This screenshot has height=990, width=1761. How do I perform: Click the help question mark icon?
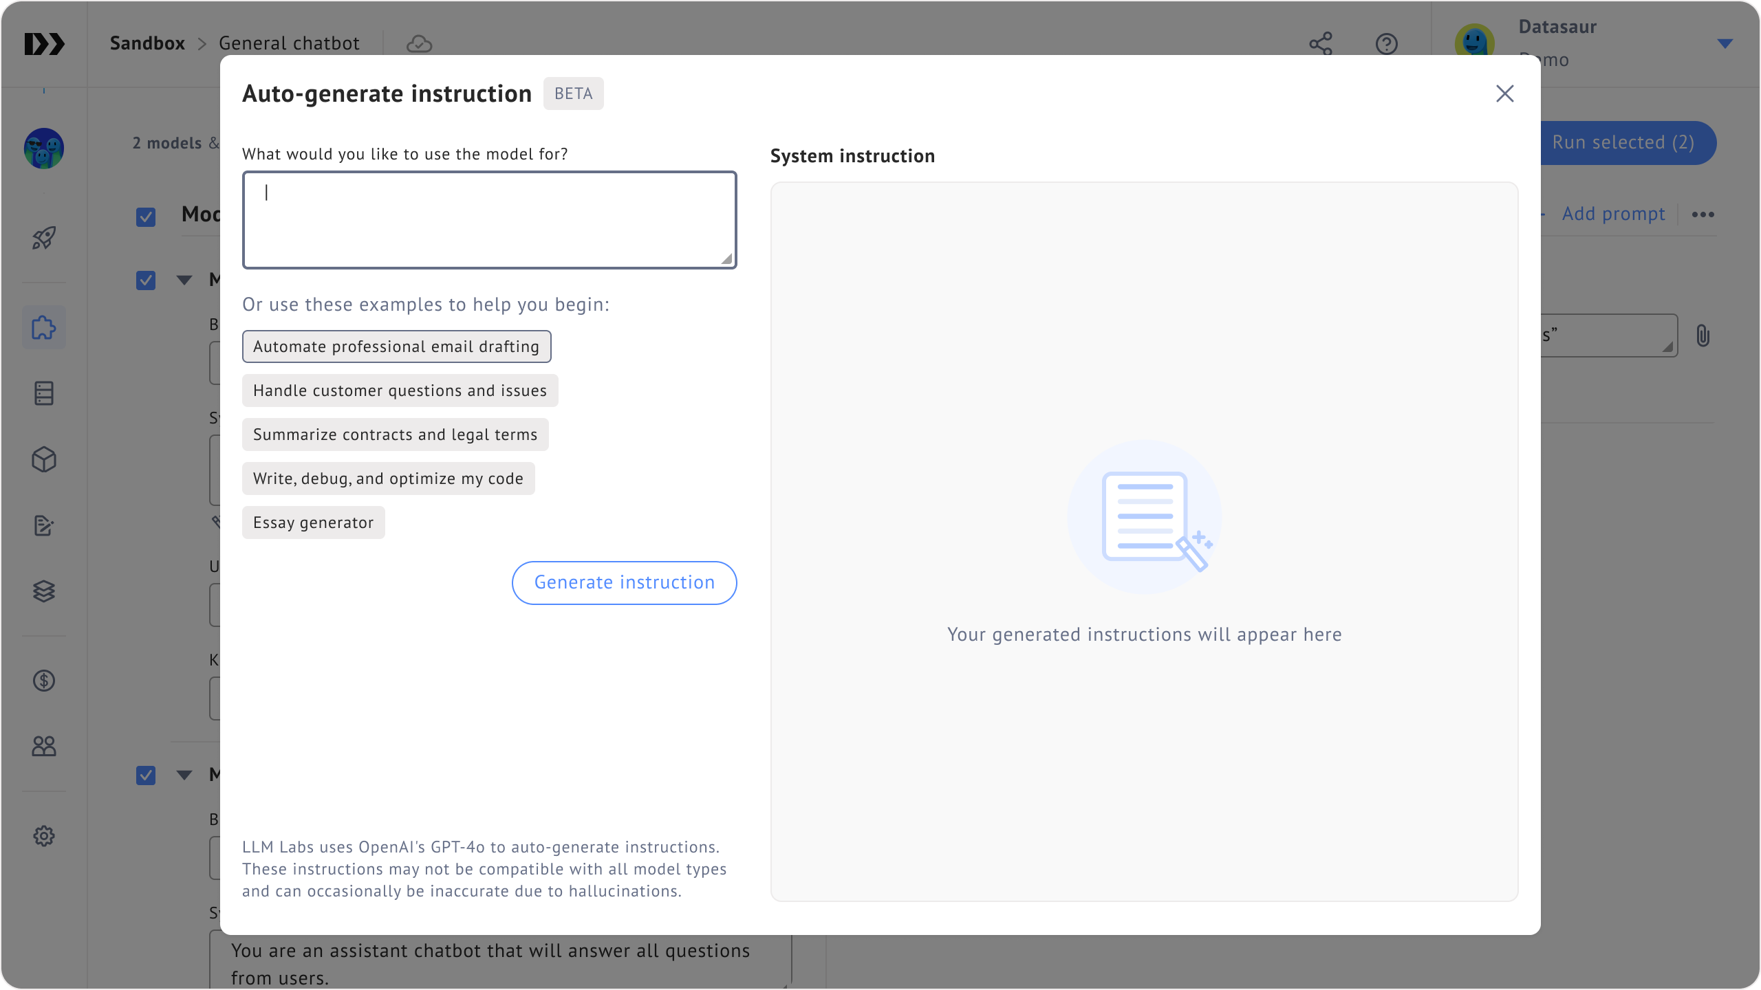click(x=1386, y=44)
